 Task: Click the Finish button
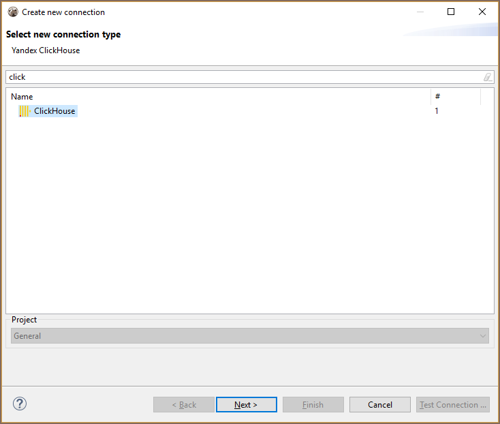[x=313, y=404]
